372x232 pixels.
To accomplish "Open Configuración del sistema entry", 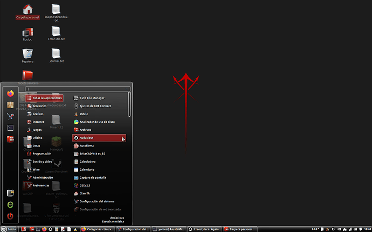I will [99, 201].
